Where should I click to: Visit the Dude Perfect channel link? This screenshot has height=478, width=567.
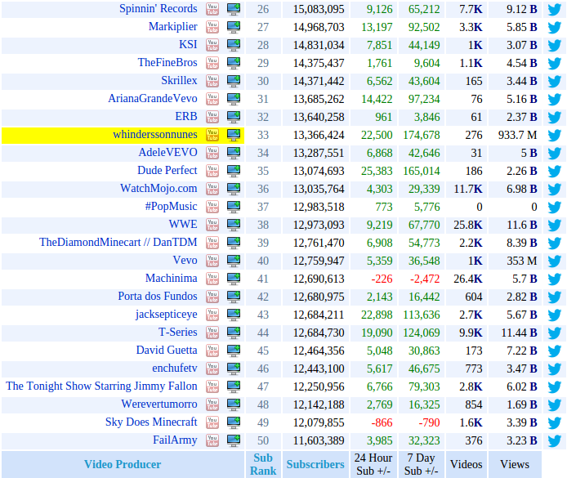[167, 170]
